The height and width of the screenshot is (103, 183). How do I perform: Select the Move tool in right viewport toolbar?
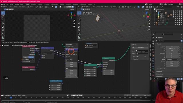click(x=79, y=20)
